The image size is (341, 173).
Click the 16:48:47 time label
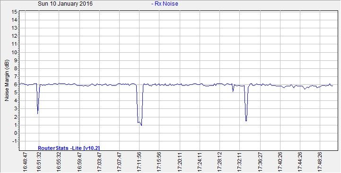[x=25, y=162]
